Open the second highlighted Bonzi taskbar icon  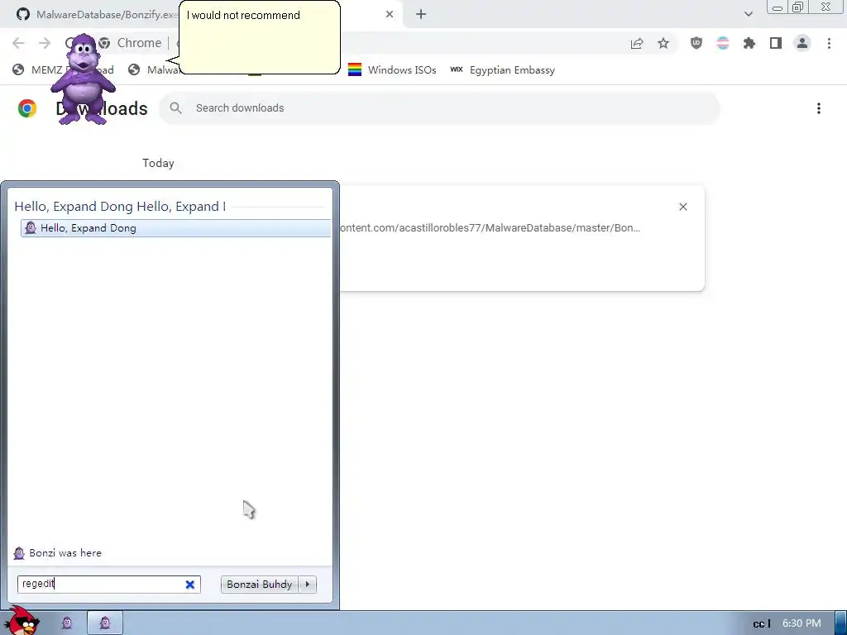pos(105,623)
